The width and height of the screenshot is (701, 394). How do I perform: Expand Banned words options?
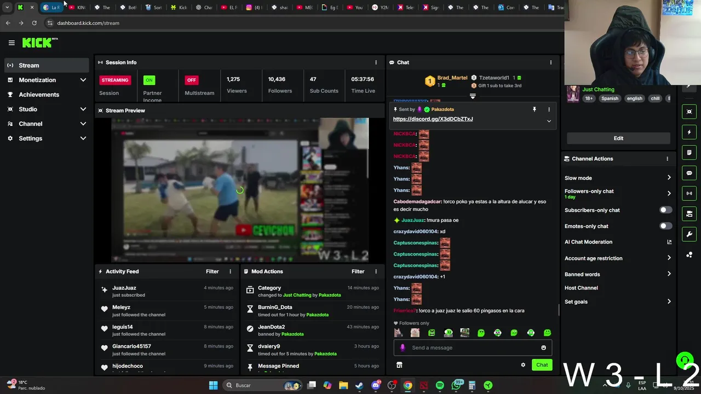669,274
